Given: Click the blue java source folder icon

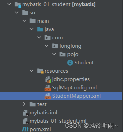Looking at the screenshot, I should (40, 29).
